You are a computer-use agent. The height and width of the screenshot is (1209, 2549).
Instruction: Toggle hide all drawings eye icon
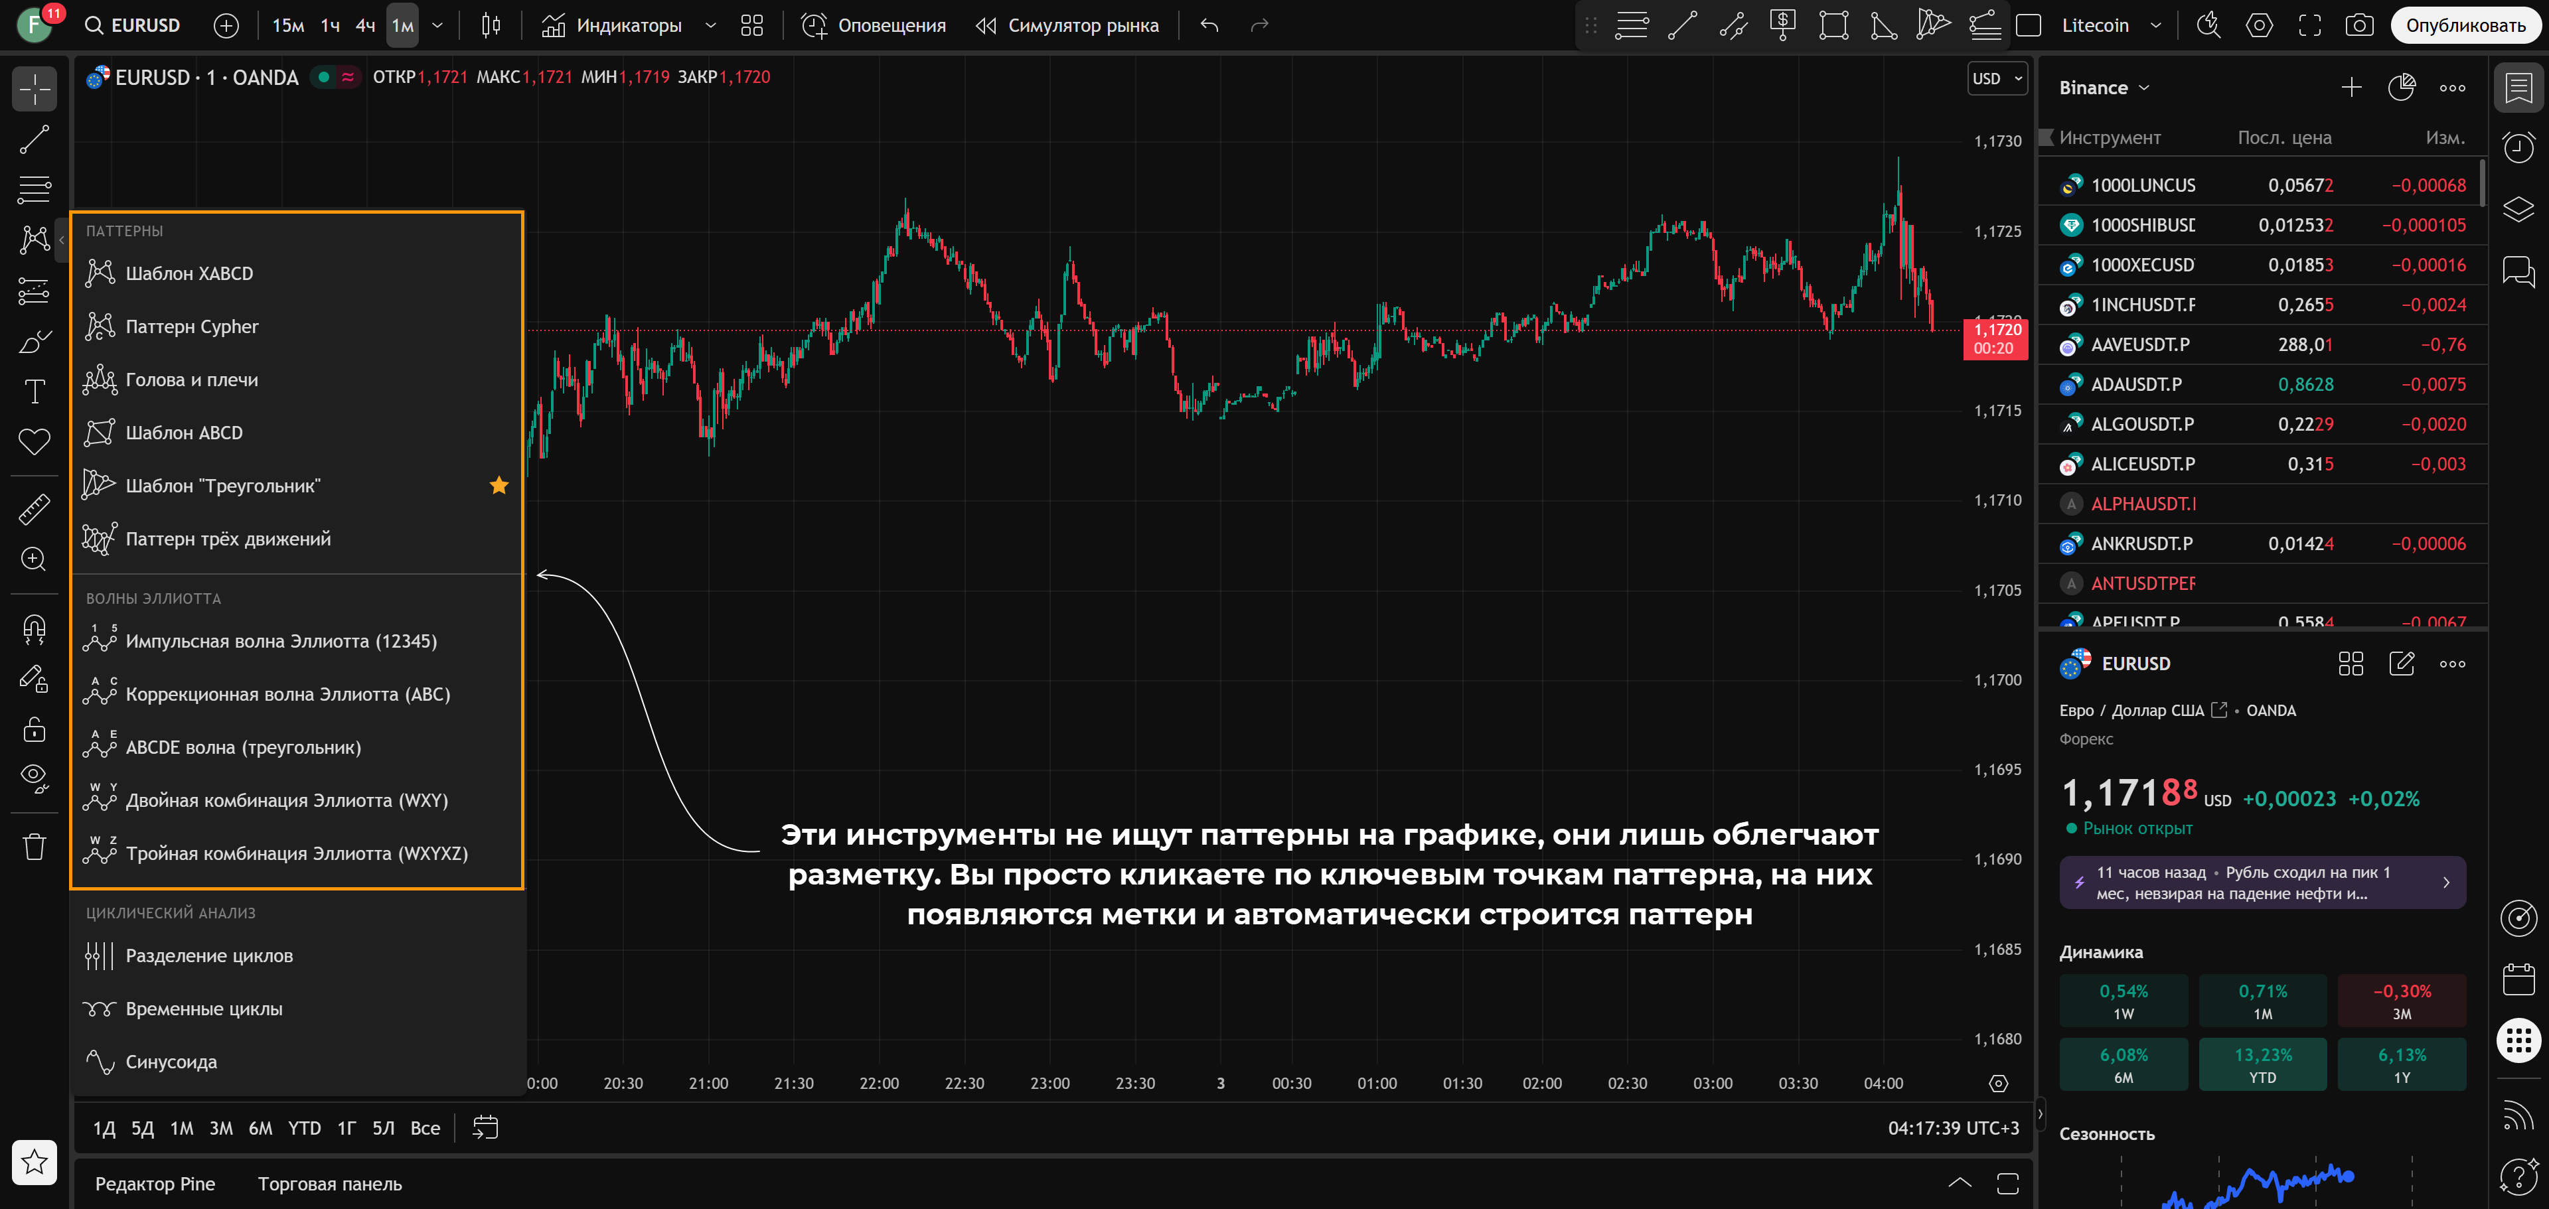coord(34,778)
